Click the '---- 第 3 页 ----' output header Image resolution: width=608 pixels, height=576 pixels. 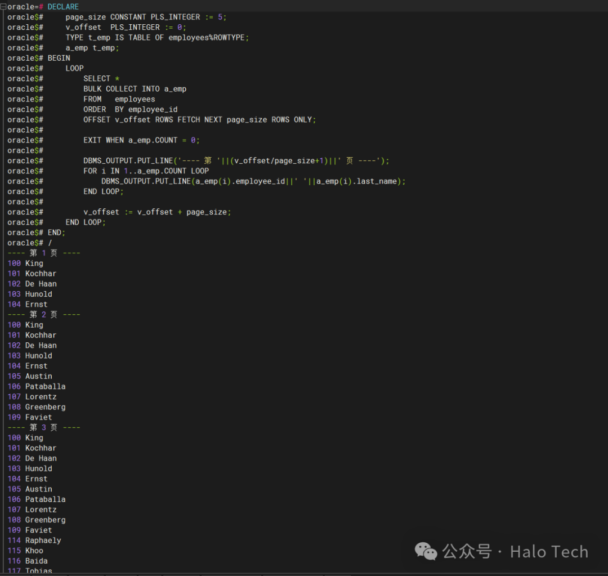click(x=44, y=427)
